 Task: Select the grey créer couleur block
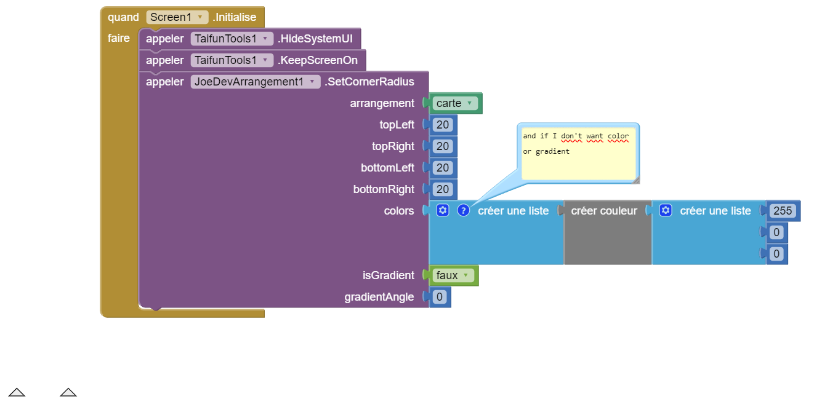(607, 232)
